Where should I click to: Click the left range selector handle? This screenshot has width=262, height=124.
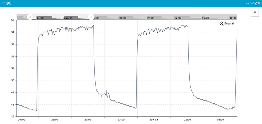point(30,17)
